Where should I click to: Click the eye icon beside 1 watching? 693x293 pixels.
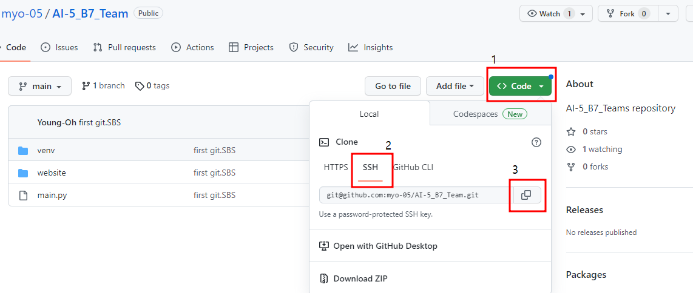coord(571,150)
